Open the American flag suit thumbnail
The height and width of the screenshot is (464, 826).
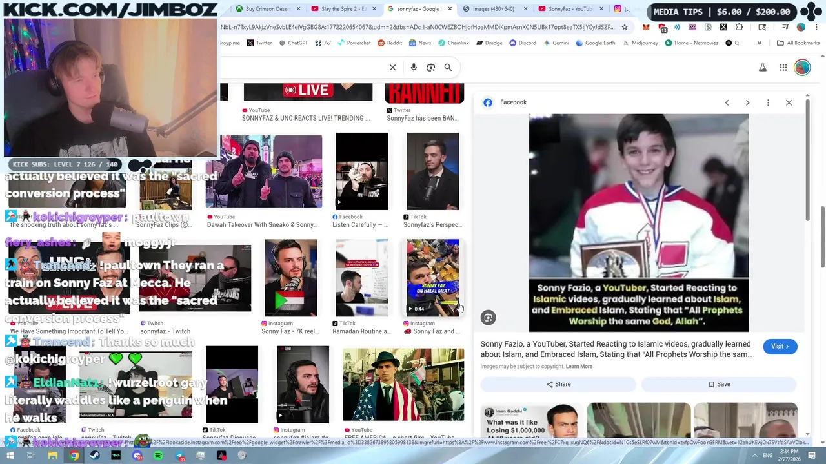tap(403, 385)
